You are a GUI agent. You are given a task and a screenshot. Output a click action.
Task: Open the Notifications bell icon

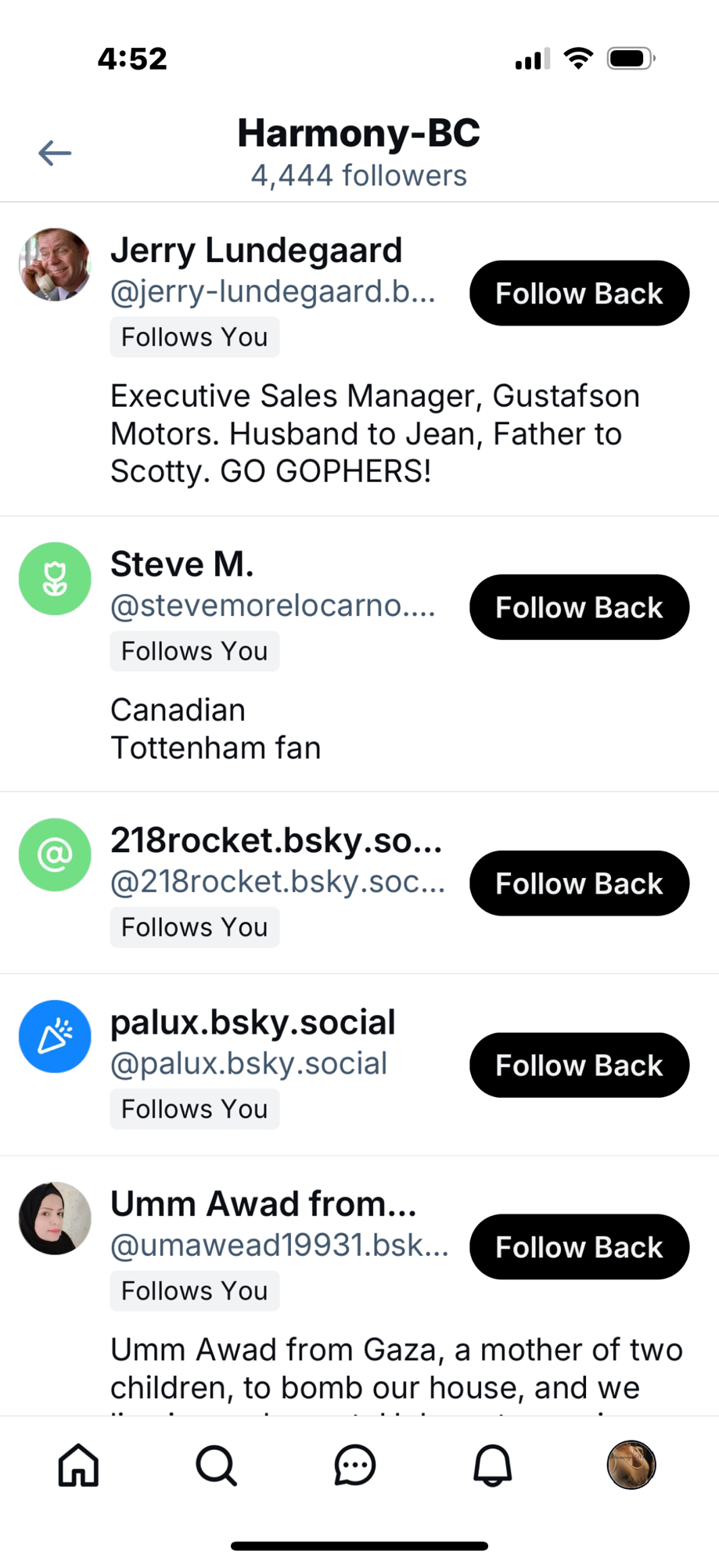click(493, 1464)
